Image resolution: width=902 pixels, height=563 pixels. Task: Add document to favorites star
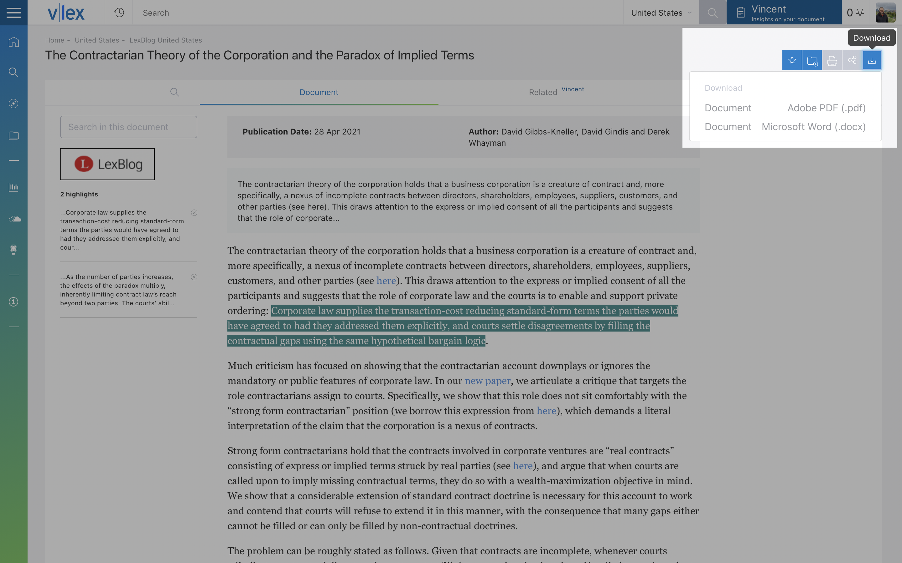[792, 60]
